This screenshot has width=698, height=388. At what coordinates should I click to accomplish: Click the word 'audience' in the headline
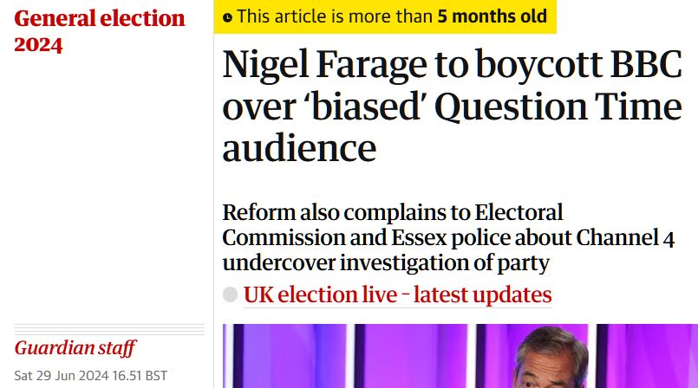299,148
